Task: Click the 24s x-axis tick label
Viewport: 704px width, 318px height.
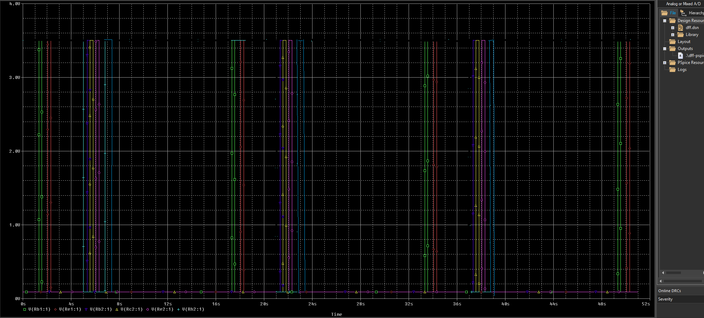Action: 313,304
